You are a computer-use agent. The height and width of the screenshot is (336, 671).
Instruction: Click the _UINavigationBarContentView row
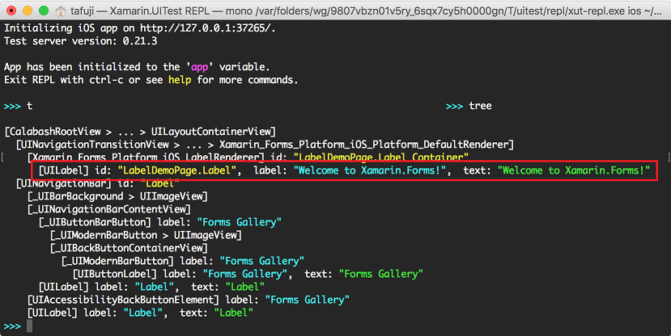(x=109, y=209)
